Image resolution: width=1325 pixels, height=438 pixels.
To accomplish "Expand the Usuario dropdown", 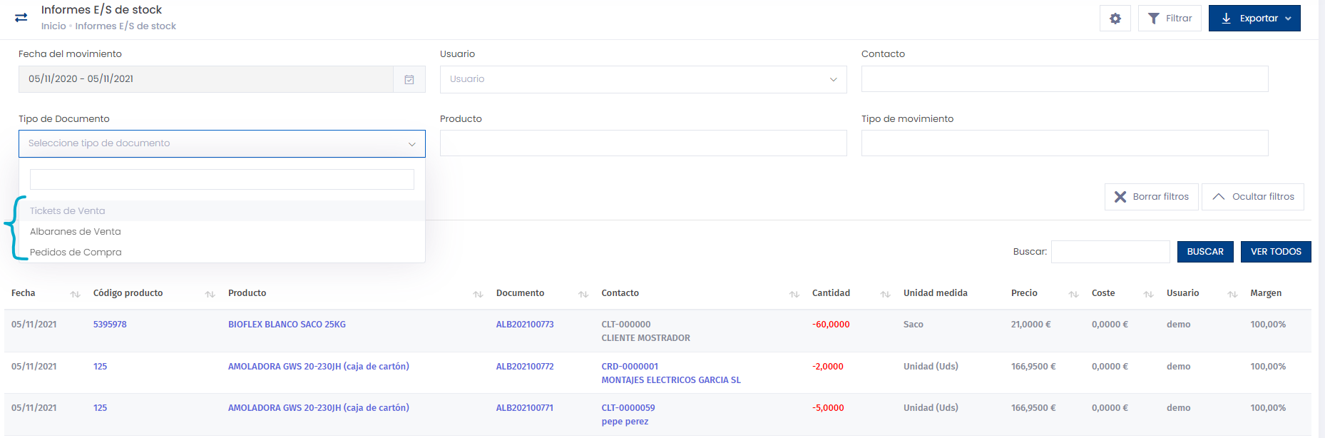I will (x=643, y=79).
